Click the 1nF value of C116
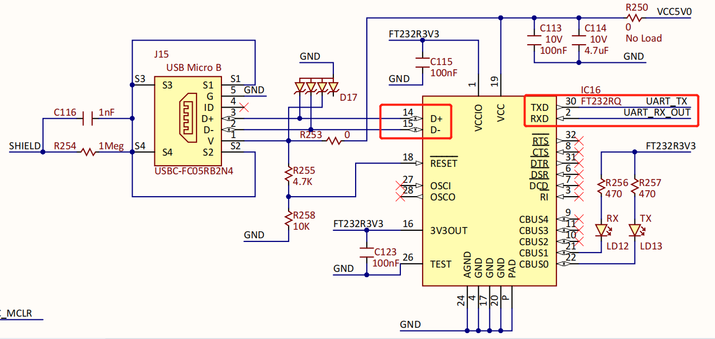This screenshot has height=339, width=715. [x=106, y=113]
